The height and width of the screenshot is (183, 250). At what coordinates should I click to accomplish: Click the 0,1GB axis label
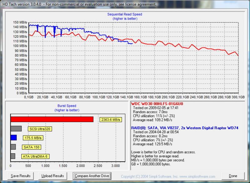pyautogui.click(x=29, y=97)
